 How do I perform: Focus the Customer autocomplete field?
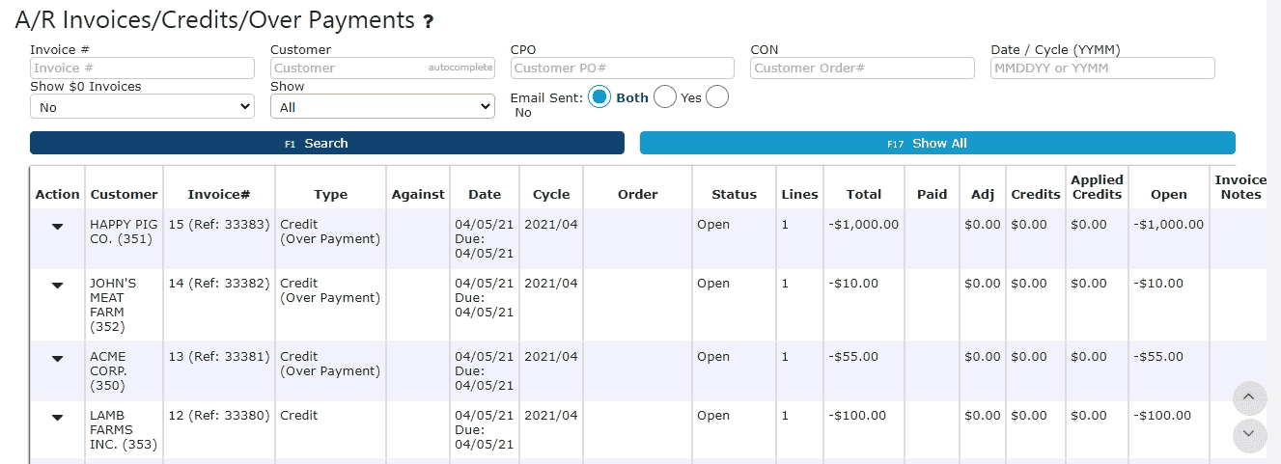[382, 68]
